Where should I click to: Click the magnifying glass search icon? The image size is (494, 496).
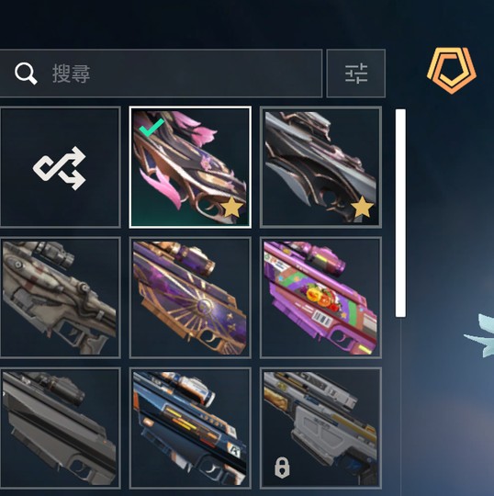pos(26,73)
